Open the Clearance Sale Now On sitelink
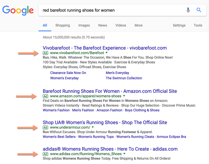This screenshot has width=209, height=164. click(x=68, y=73)
